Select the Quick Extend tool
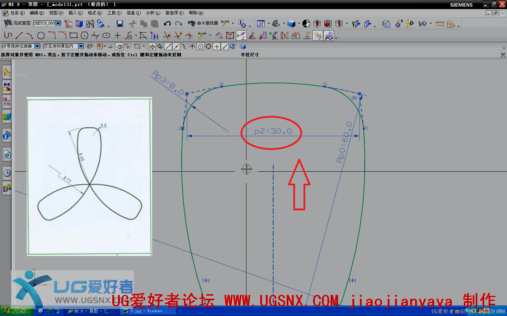This screenshot has width=507, height=316. (178, 35)
